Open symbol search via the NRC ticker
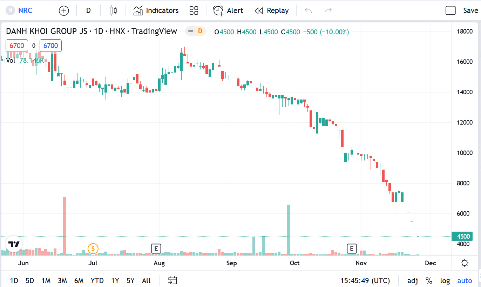Viewport: 481px width, 287px height. coord(25,11)
